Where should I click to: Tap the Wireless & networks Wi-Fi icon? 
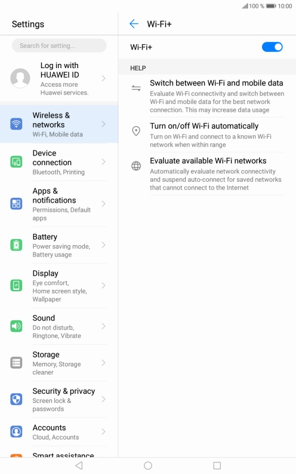(x=16, y=124)
